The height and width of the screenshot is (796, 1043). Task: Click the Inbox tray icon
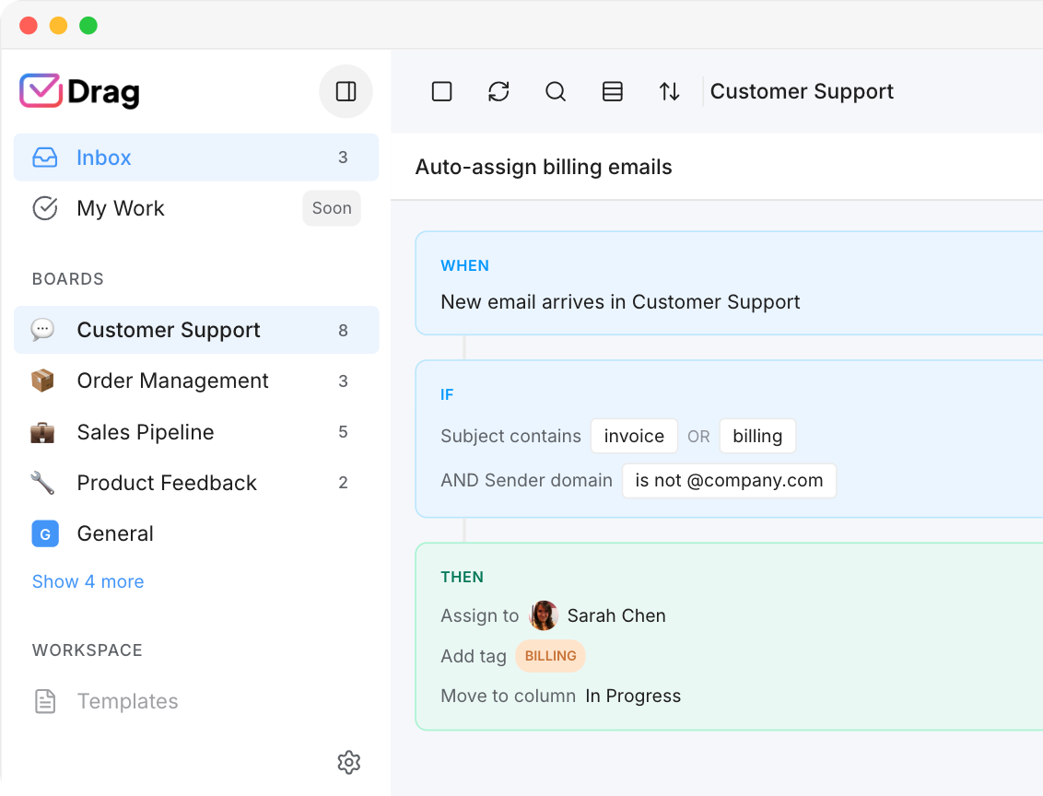pos(44,158)
